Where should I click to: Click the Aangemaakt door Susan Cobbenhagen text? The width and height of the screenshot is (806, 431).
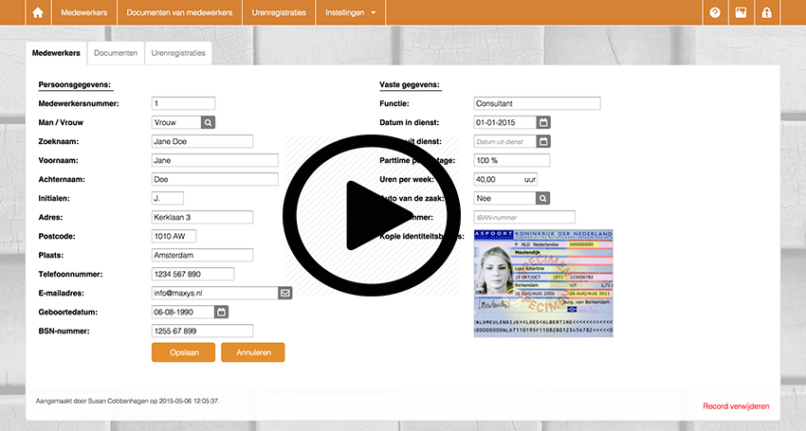[x=127, y=401]
